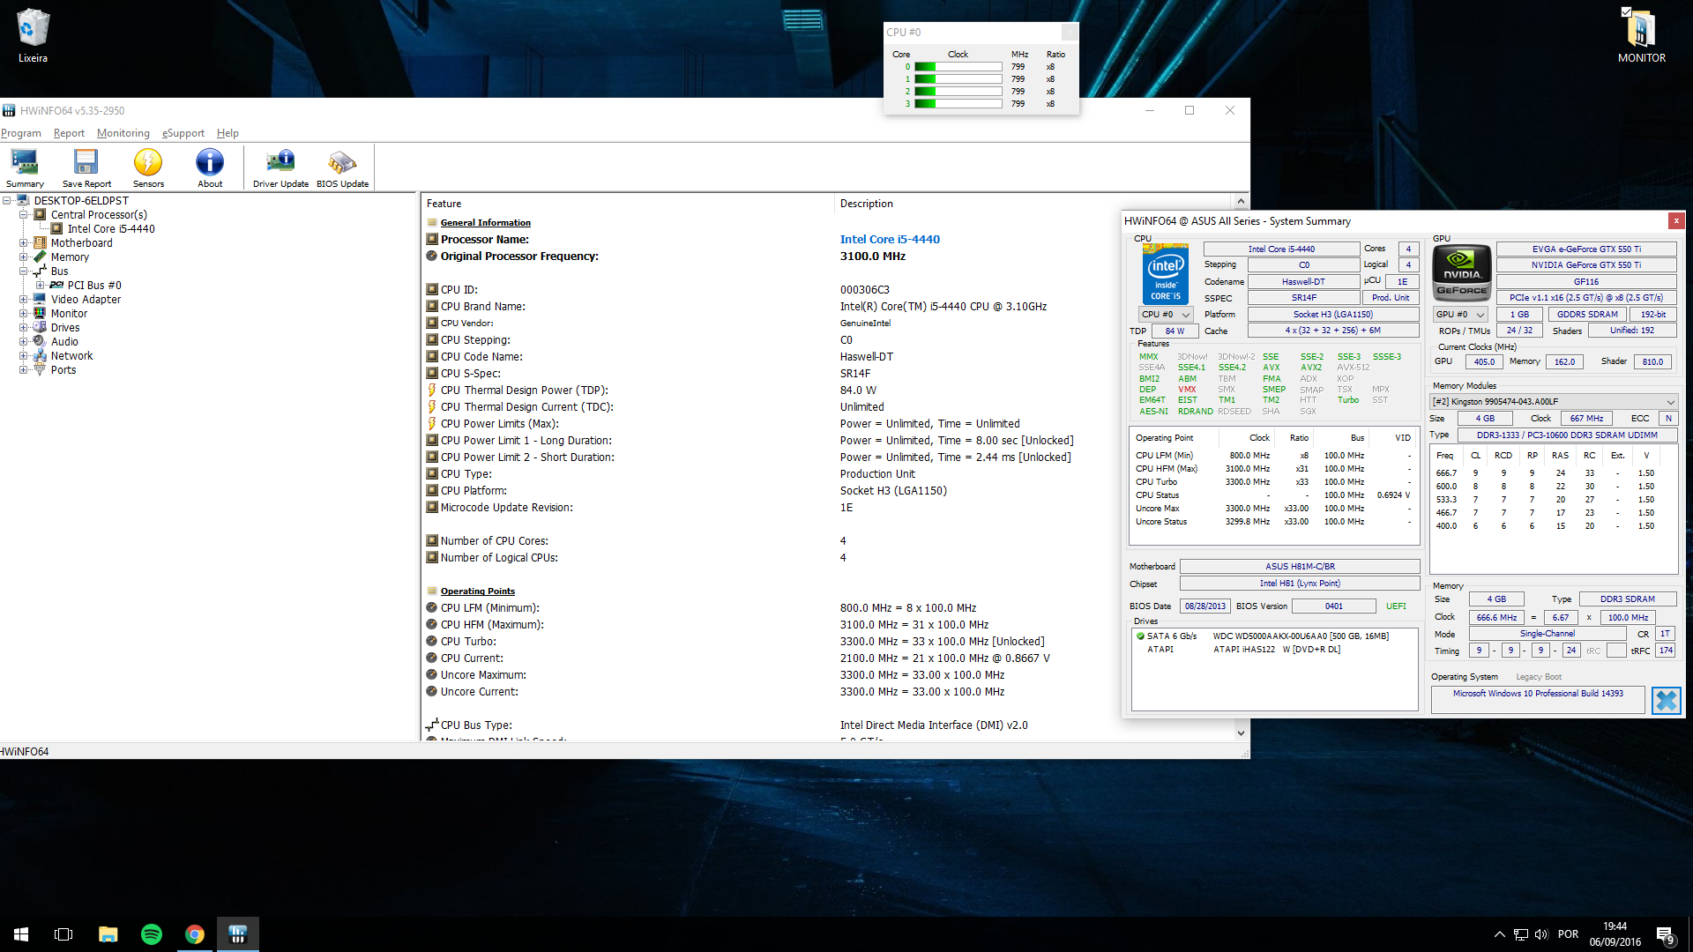Image resolution: width=1693 pixels, height=952 pixels.
Task: Click the details pane scroll-up arrow
Action: [1241, 202]
